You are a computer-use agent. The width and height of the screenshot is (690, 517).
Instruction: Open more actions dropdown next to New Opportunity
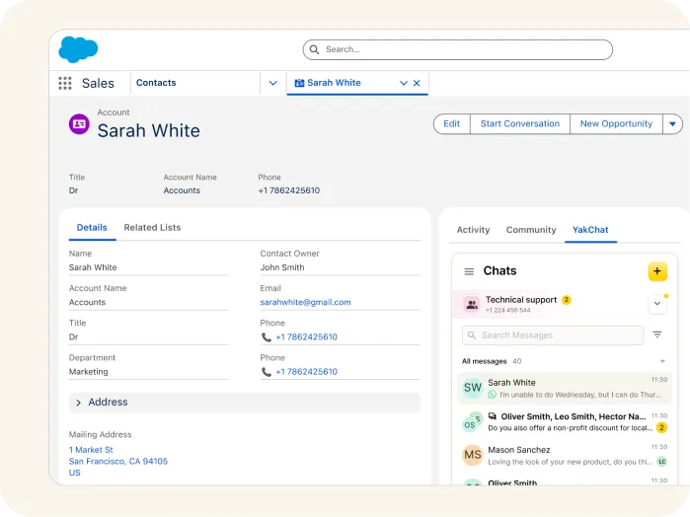click(x=672, y=123)
